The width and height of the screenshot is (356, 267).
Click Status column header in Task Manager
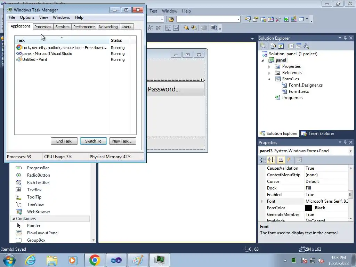(x=120, y=40)
